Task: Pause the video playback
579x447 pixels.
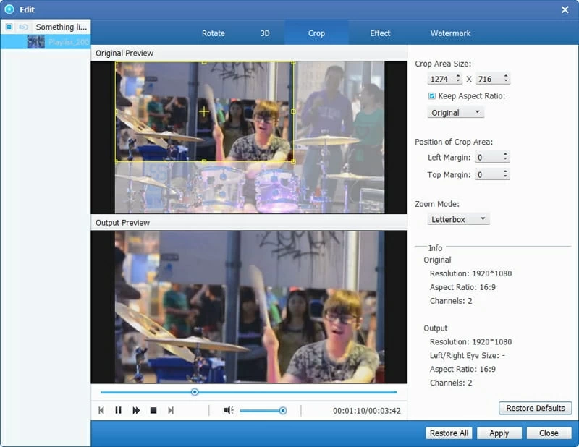Action: tap(118, 410)
